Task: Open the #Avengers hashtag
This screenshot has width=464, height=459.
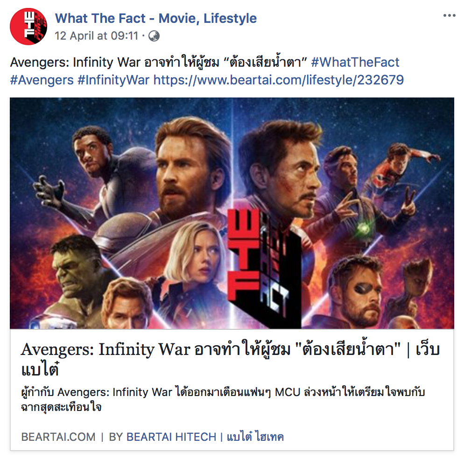Action: click(x=42, y=80)
